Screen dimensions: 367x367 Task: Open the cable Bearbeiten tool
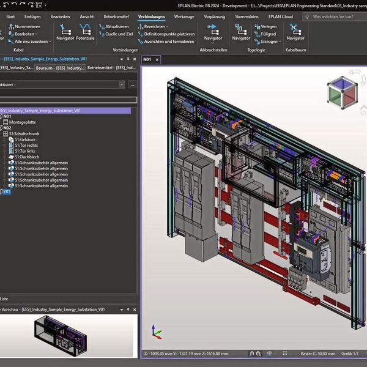pyautogui.click(x=23, y=34)
